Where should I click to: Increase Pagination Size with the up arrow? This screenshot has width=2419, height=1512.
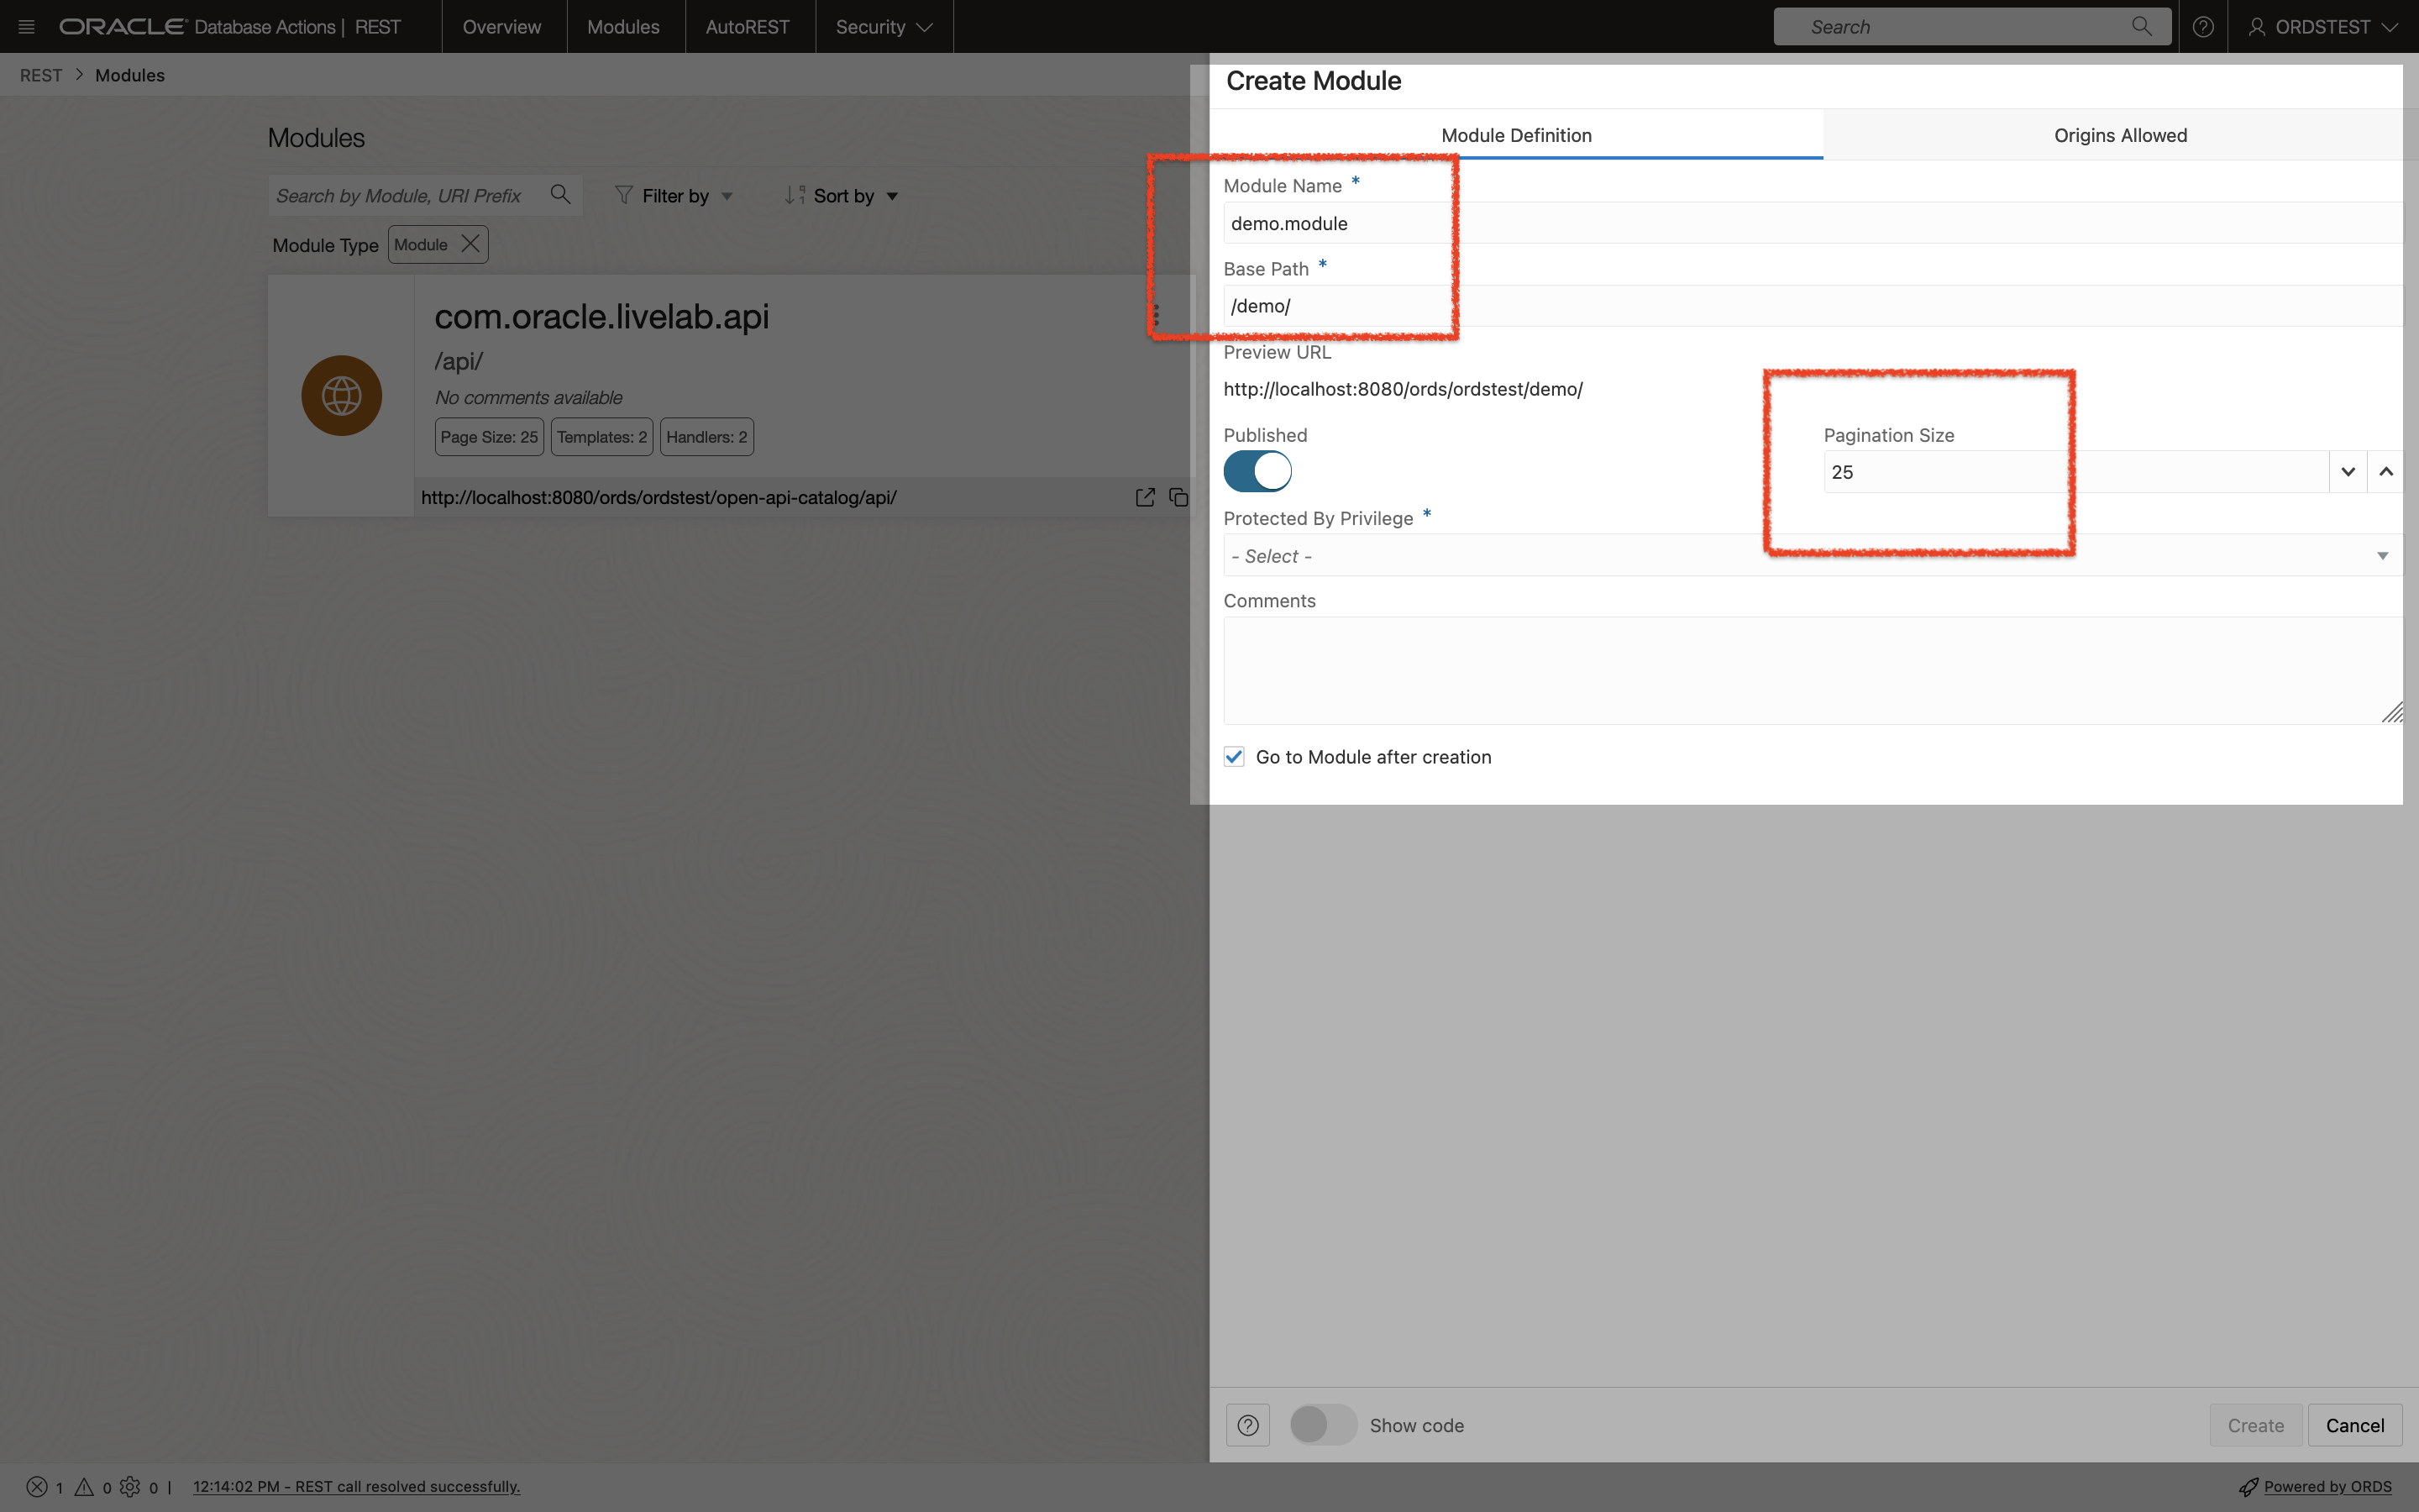[x=2386, y=472]
